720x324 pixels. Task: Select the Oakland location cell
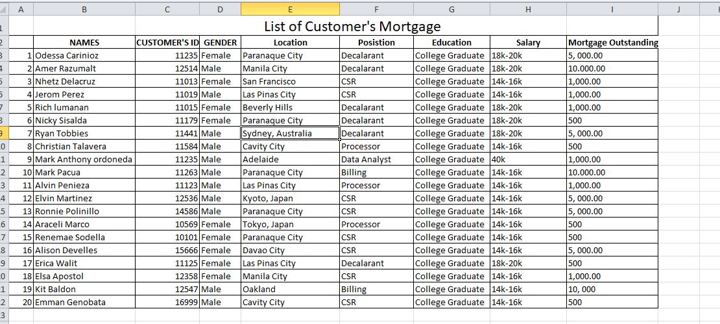(289, 289)
